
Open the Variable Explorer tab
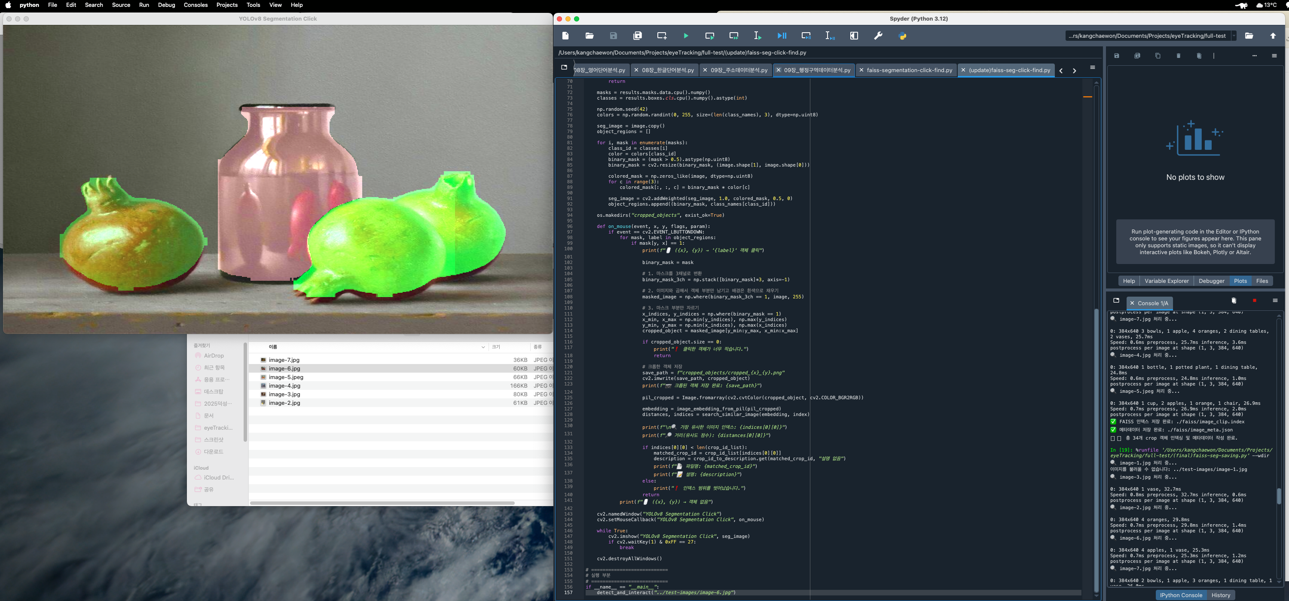pyautogui.click(x=1166, y=281)
